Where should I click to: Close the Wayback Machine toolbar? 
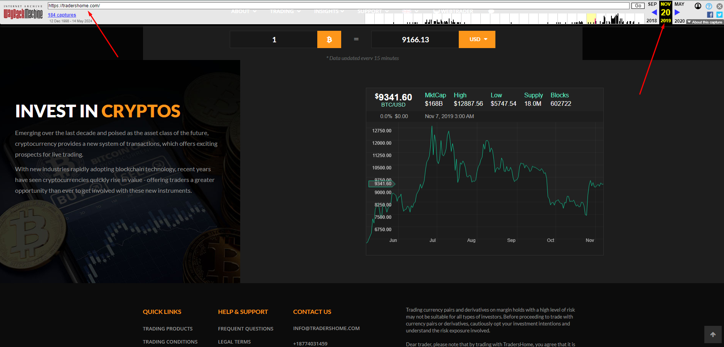pos(719,6)
